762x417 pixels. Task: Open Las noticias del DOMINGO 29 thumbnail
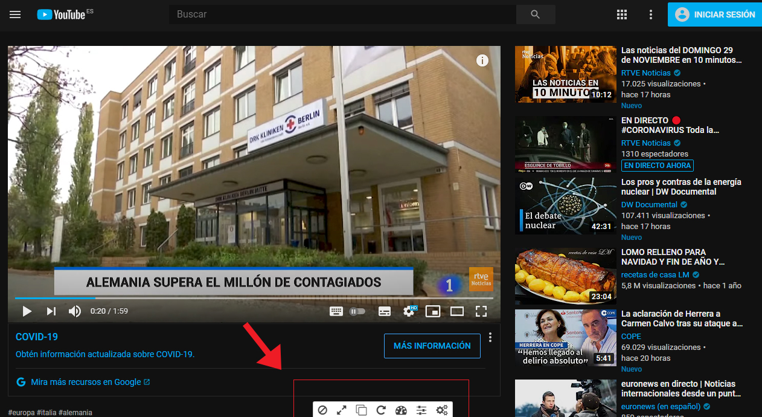[566, 74]
